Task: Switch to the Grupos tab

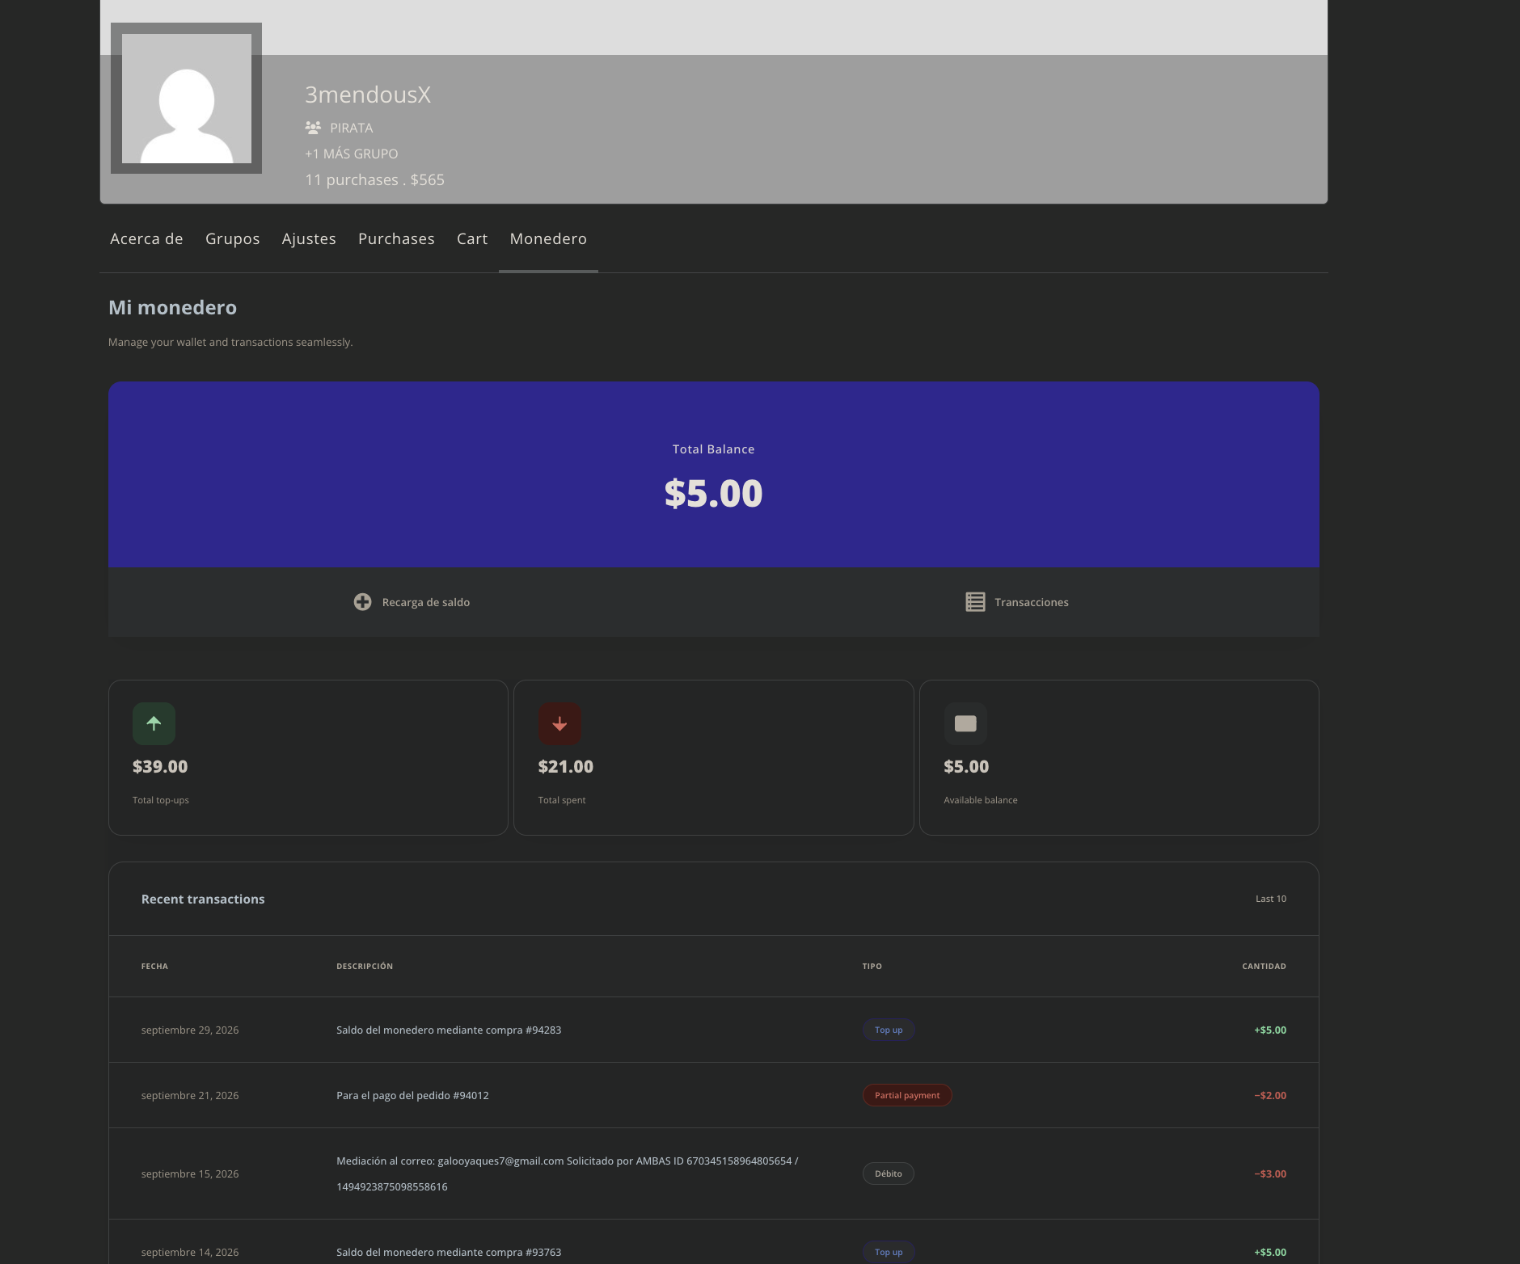Action: [x=233, y=238]
